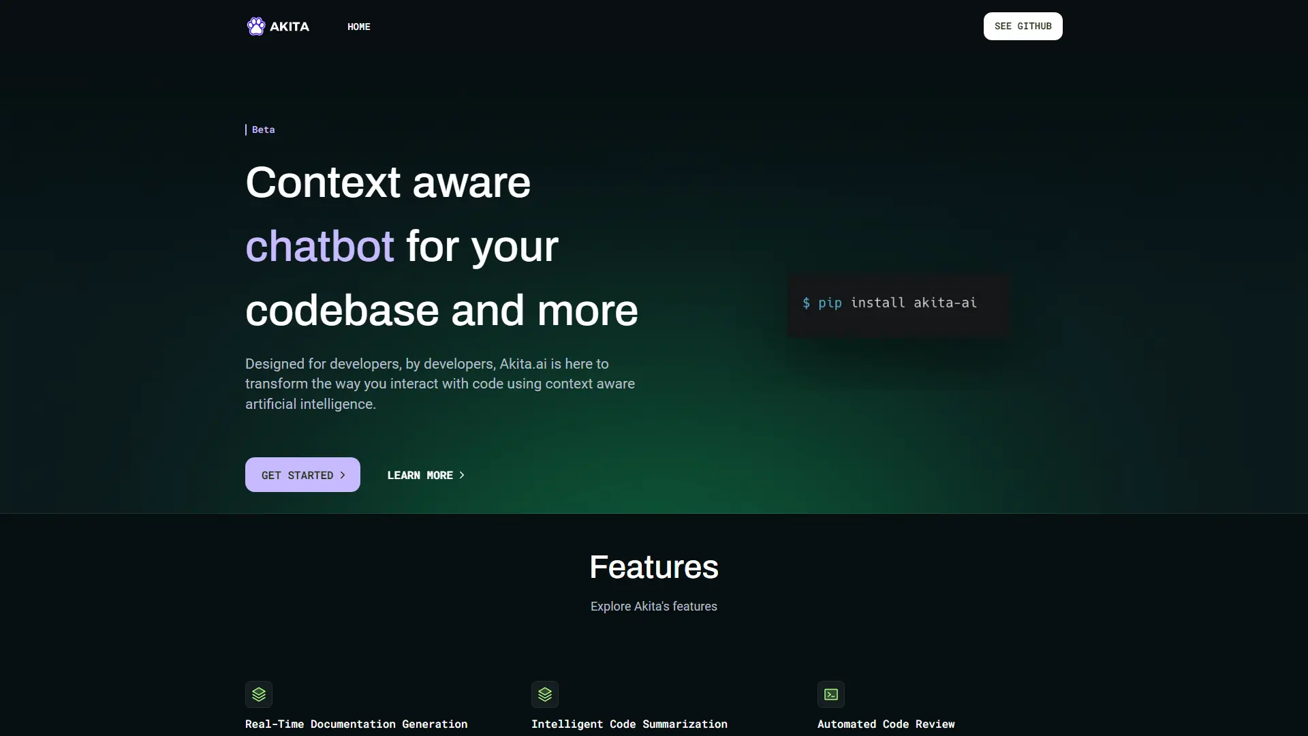Expand details via the Beta label marker
Viewport: 1308px width, 736px height.
point(247,129)
